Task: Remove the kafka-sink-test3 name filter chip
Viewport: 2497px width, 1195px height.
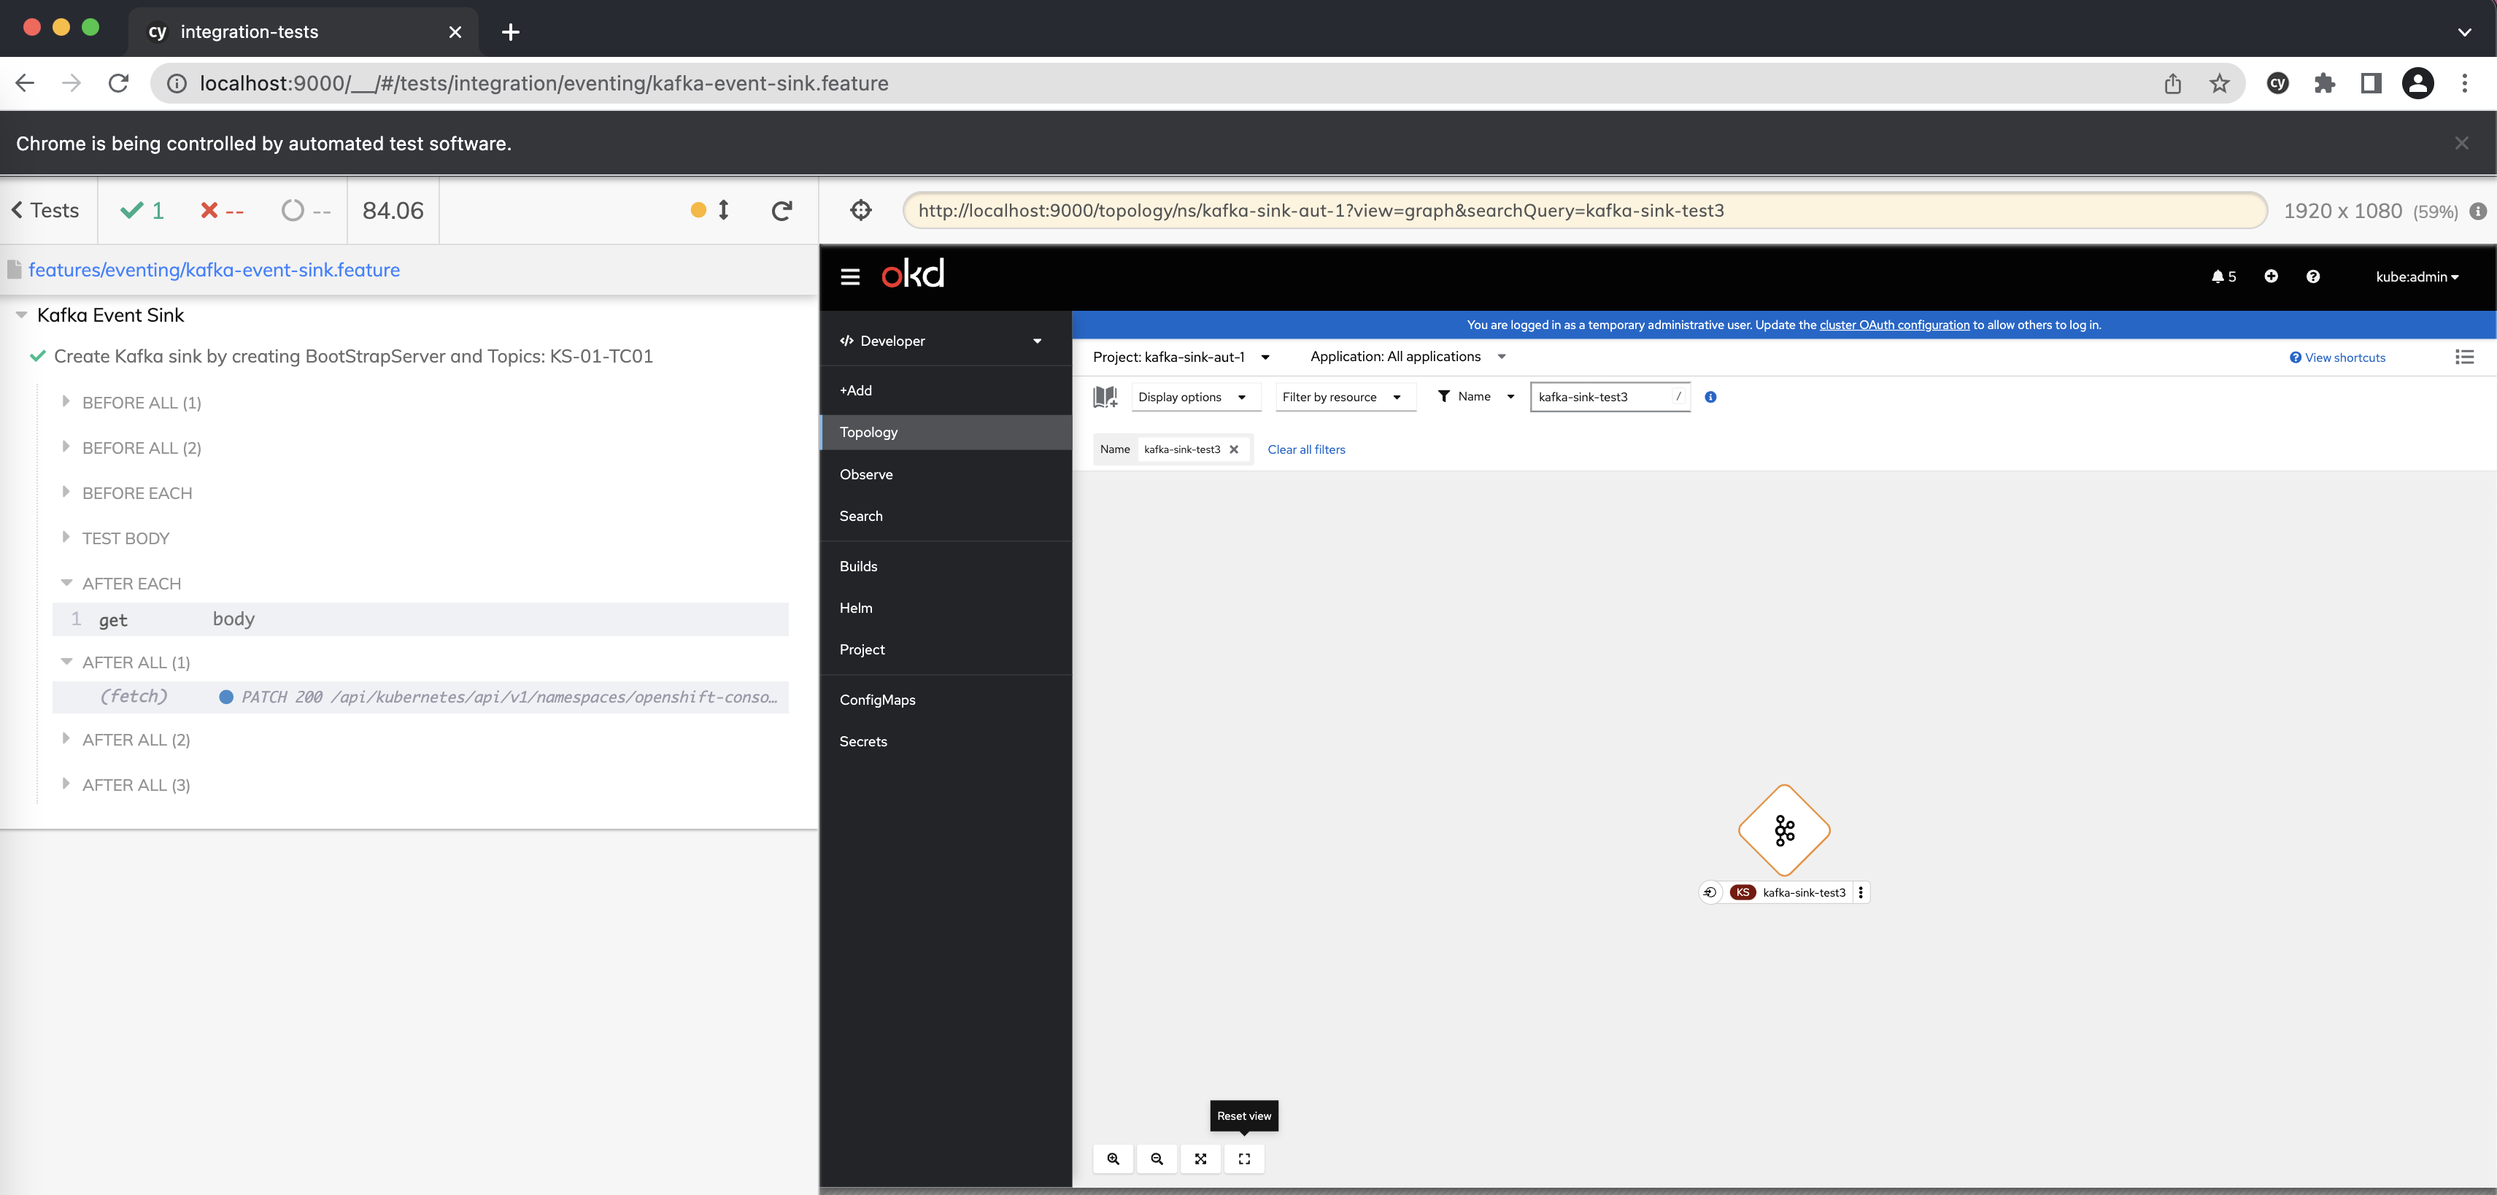Action: click(1233, 449)
